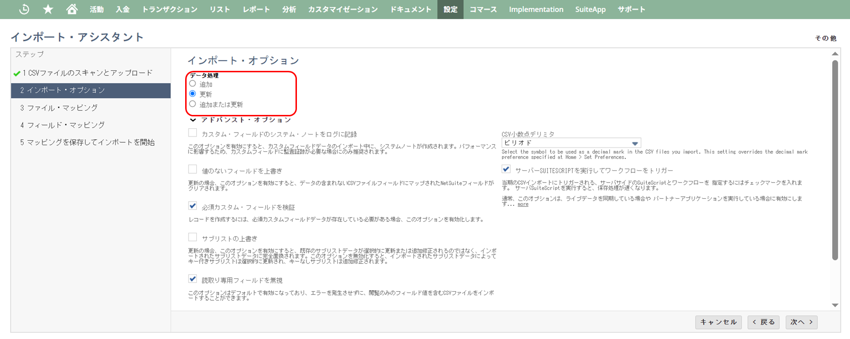The image size is (850, 339).
Task: Open the コマース menu
Action: tap(483, 9)
